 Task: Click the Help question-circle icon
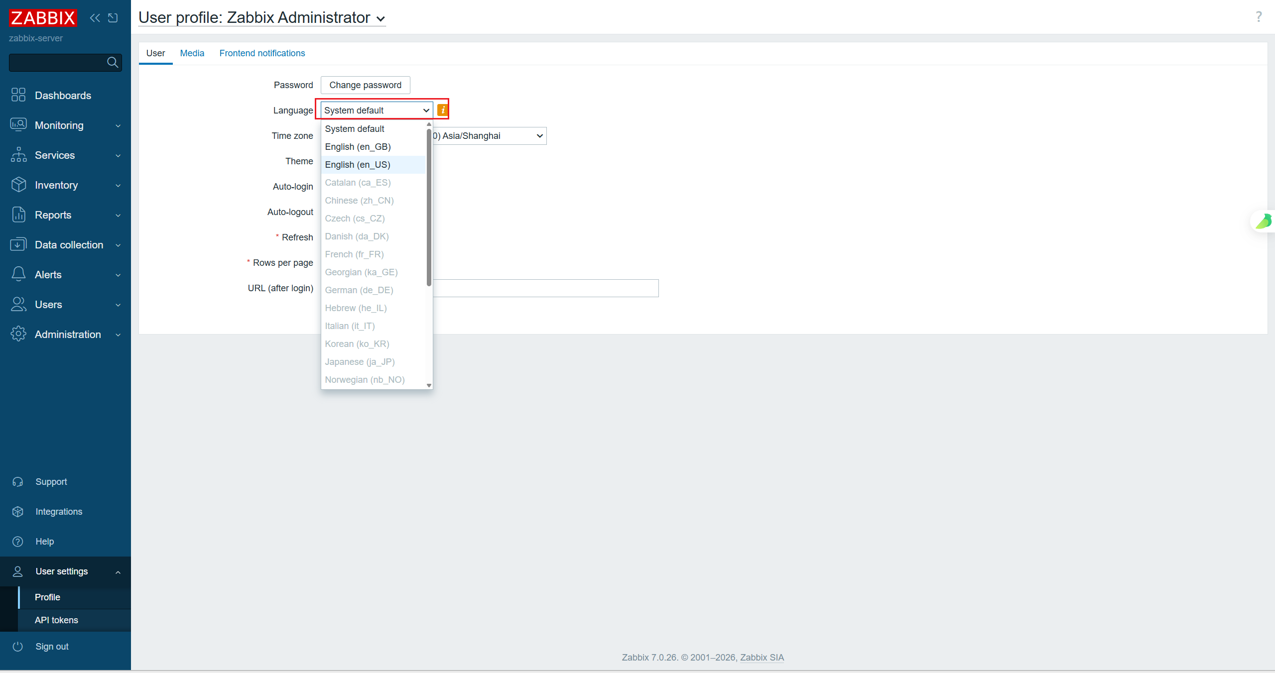tap(18, 542)
